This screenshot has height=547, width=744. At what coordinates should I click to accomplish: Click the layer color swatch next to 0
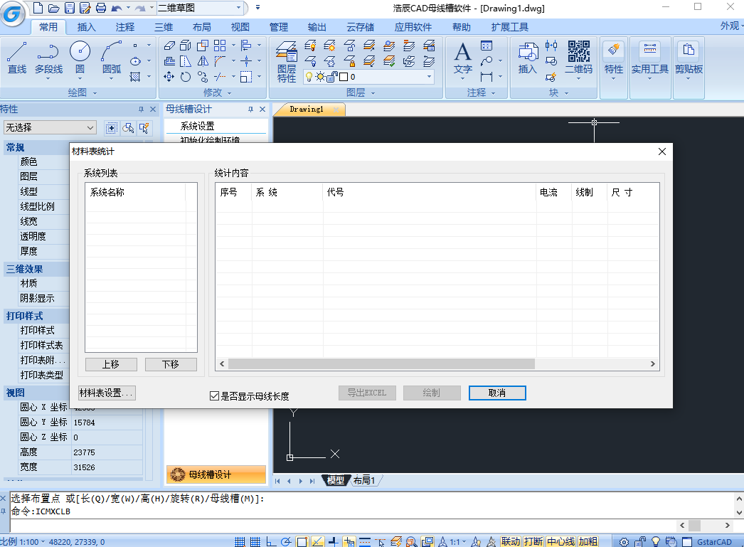pos(344,77)
